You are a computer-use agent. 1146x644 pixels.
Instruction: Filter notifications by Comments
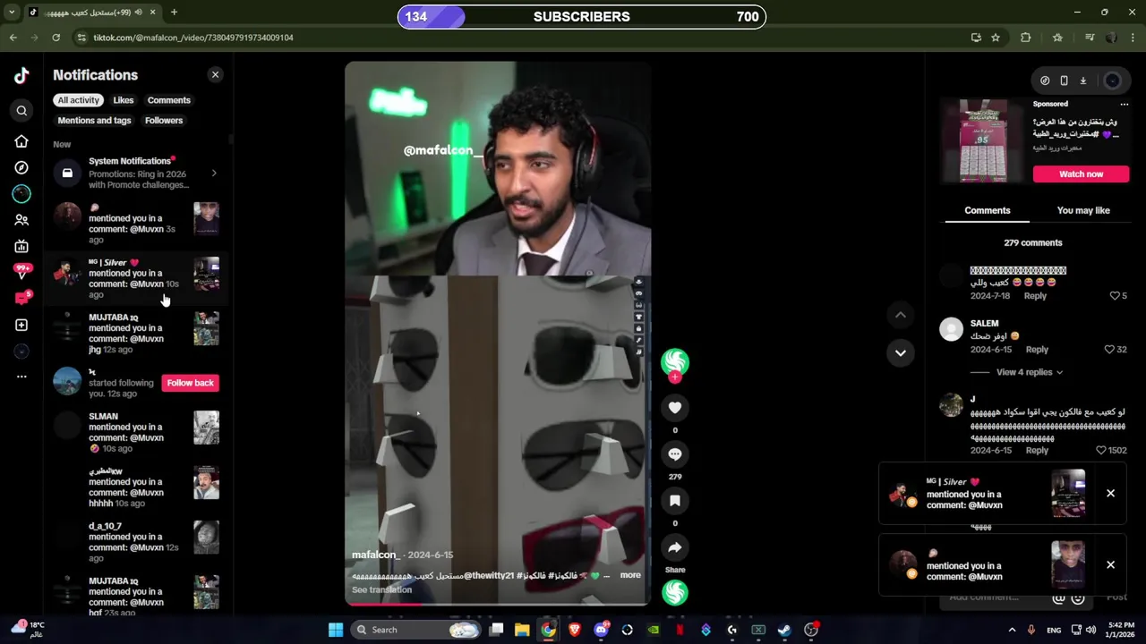169,100
